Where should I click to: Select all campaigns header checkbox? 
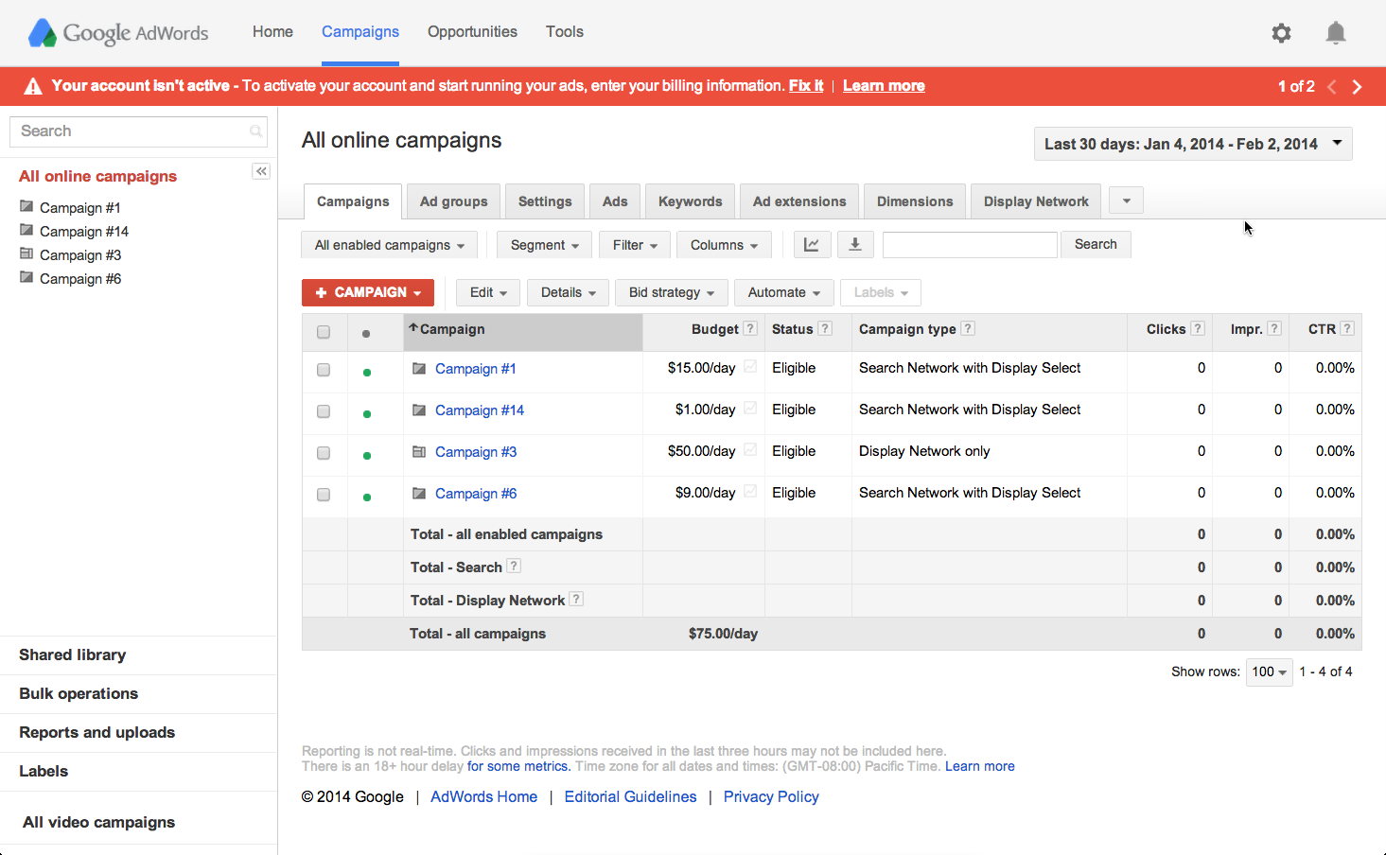tap(324, 332)
